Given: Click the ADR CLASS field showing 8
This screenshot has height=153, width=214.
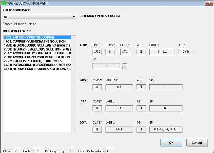Looking at the screenshot, I should coord(110,52).
